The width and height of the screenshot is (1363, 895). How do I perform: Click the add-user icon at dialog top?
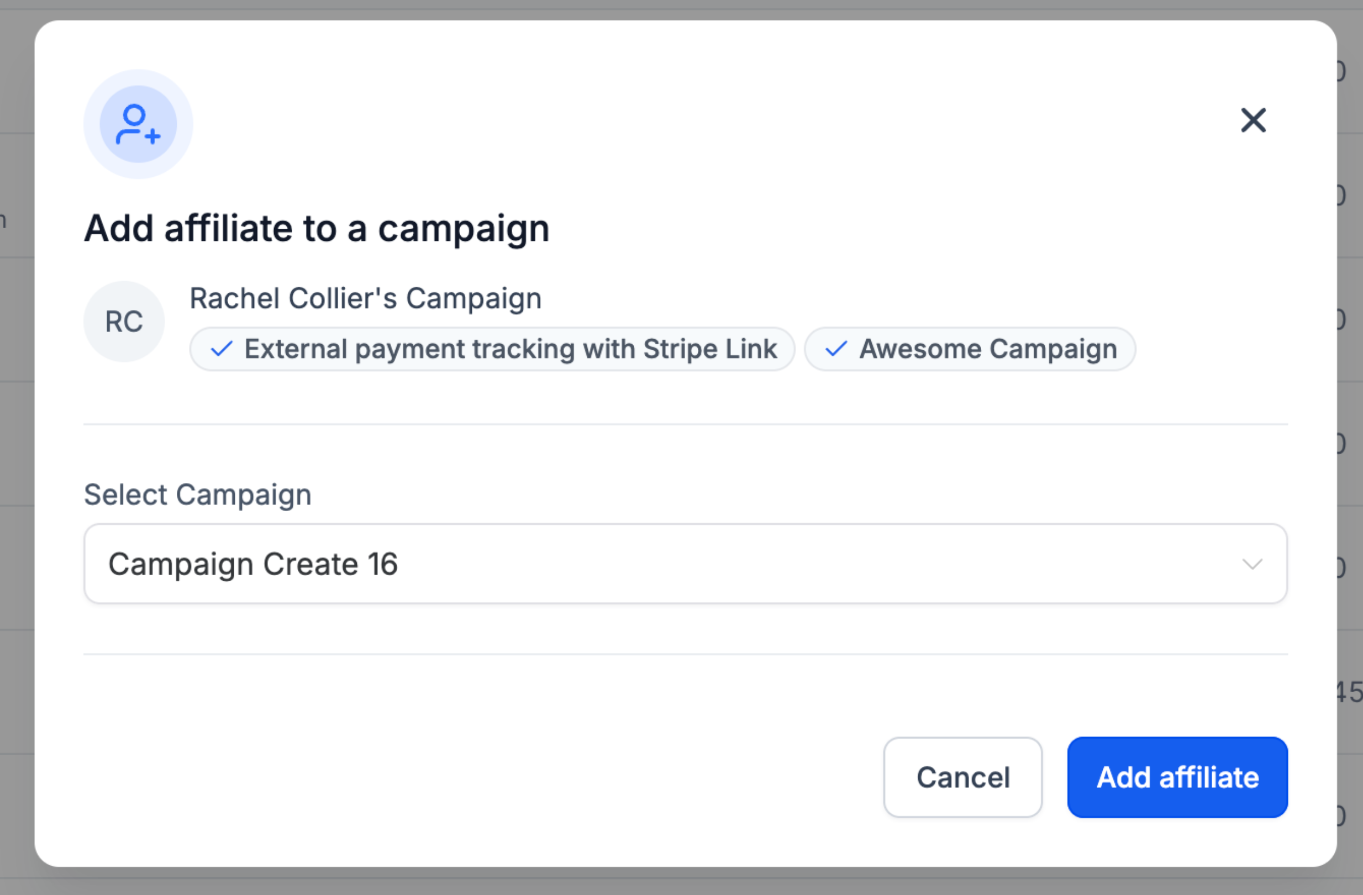point(138,124)
